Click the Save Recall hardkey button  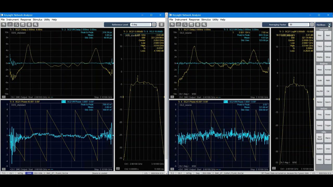[320, 138]
